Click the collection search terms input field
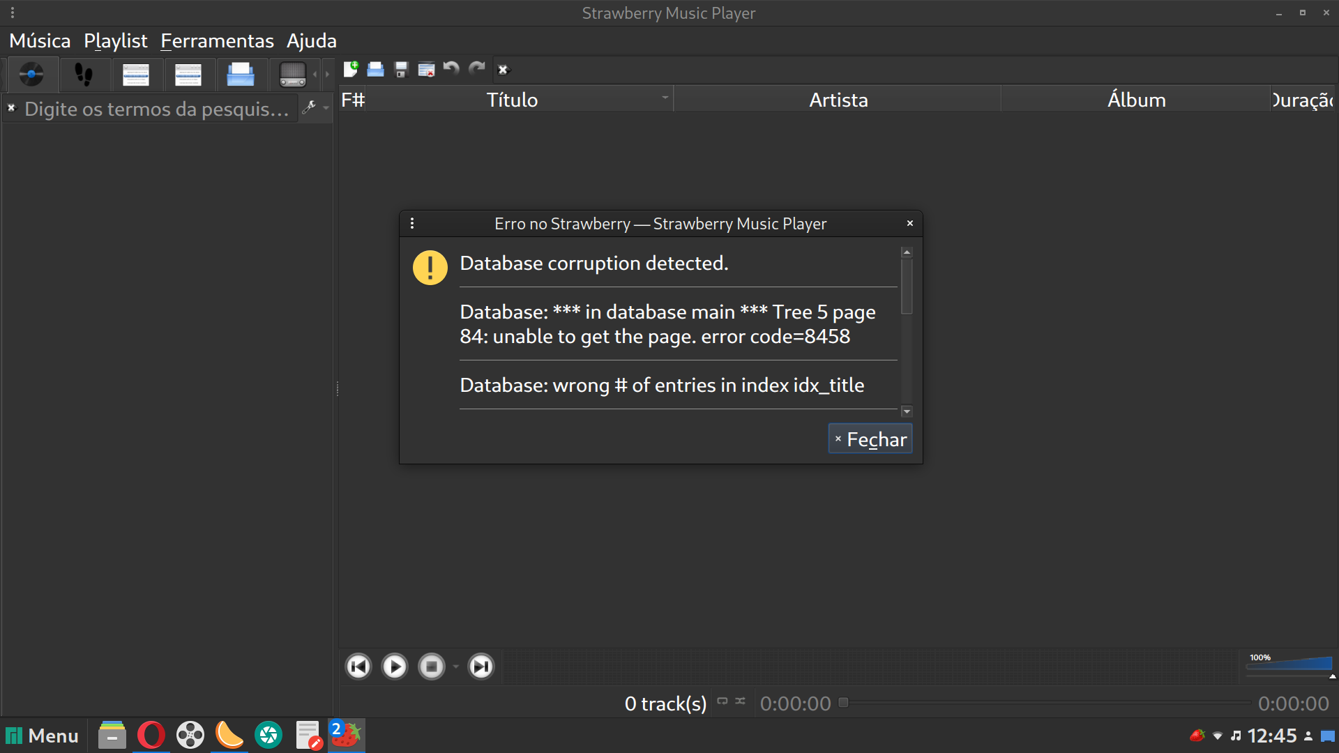The width and height of the screenshot is (1339, 753). (157, 109)
